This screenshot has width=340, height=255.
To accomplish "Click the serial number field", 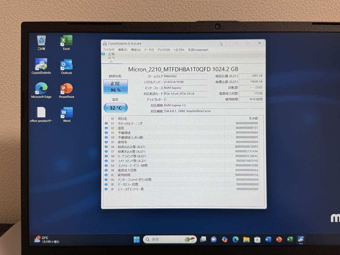I will tap(186, 82).
